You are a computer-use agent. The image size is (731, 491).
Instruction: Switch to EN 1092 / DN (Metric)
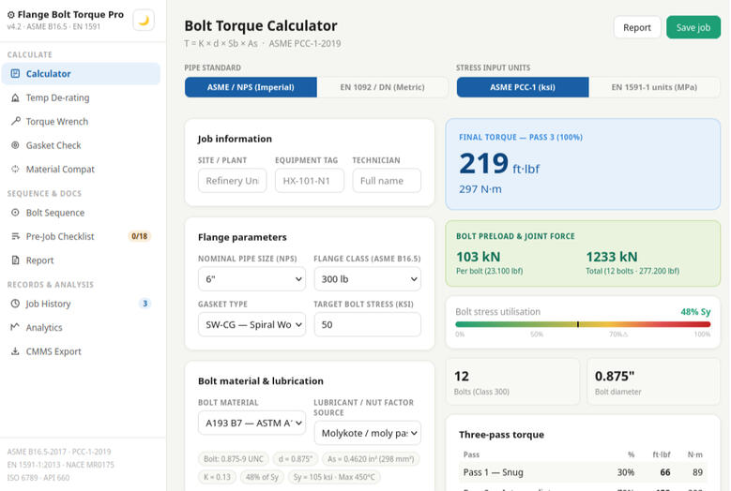coord(382,87)
